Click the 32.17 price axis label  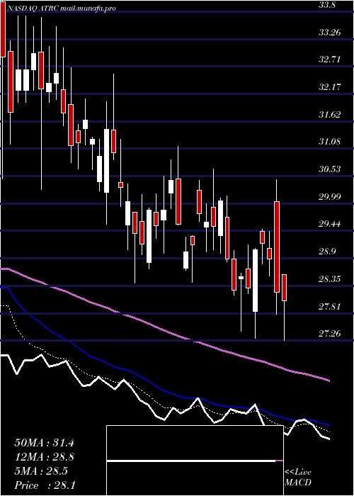click(330, 86)
